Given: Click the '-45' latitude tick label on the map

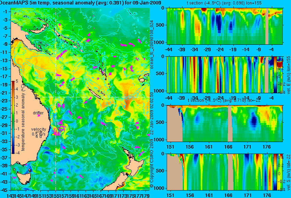Looking at the screenshot, I should [4, 190].
